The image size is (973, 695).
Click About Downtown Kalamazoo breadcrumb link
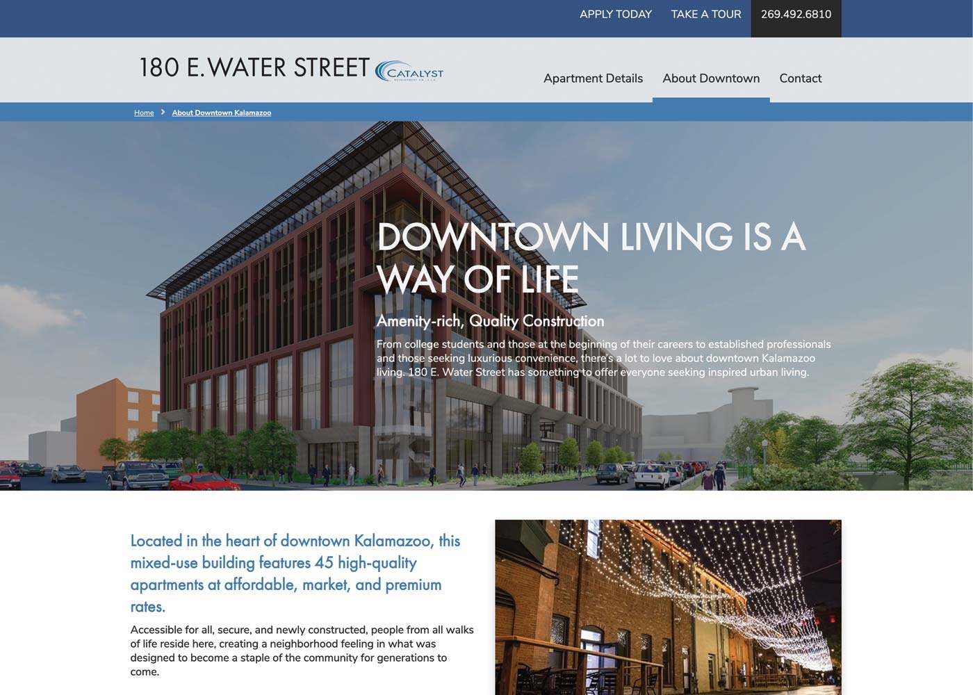pos(222,113)
